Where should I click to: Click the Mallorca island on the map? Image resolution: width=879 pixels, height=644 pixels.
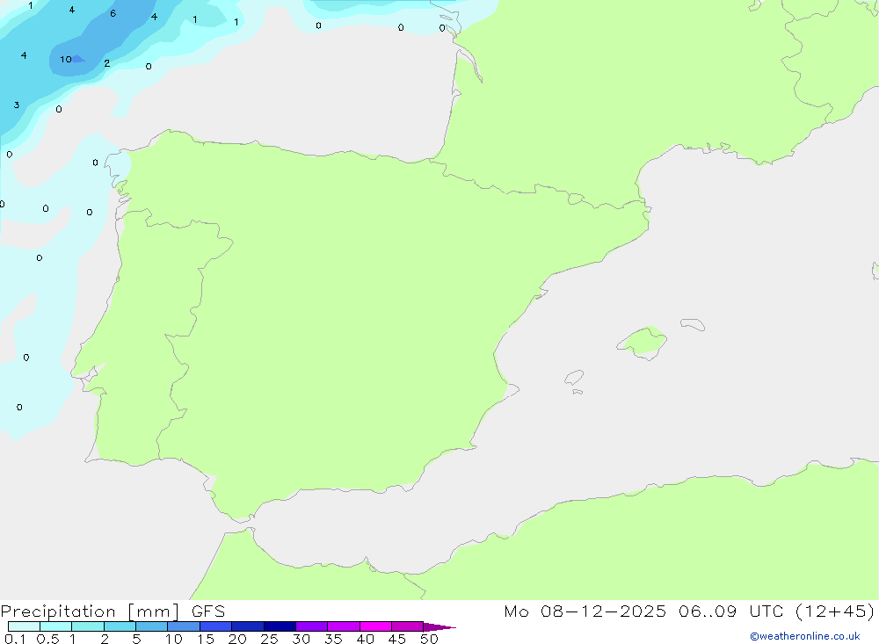pyautogui.click(x=643, y=343)
